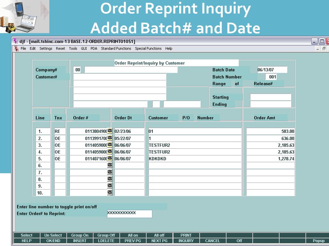Click the LDELETE button
Viewport: 329px width, 246px height.
pyautogui.click(x=106, y=241)
